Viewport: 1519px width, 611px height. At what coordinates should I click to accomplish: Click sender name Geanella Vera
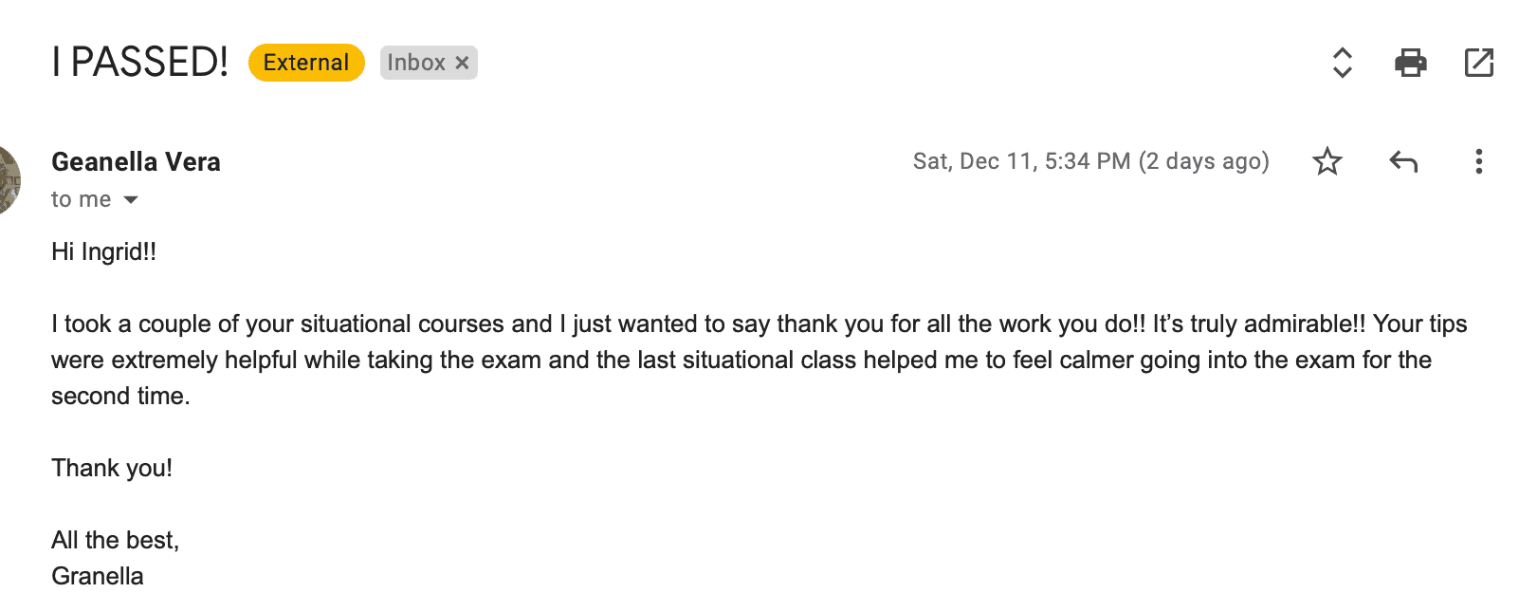click(136, 162)
